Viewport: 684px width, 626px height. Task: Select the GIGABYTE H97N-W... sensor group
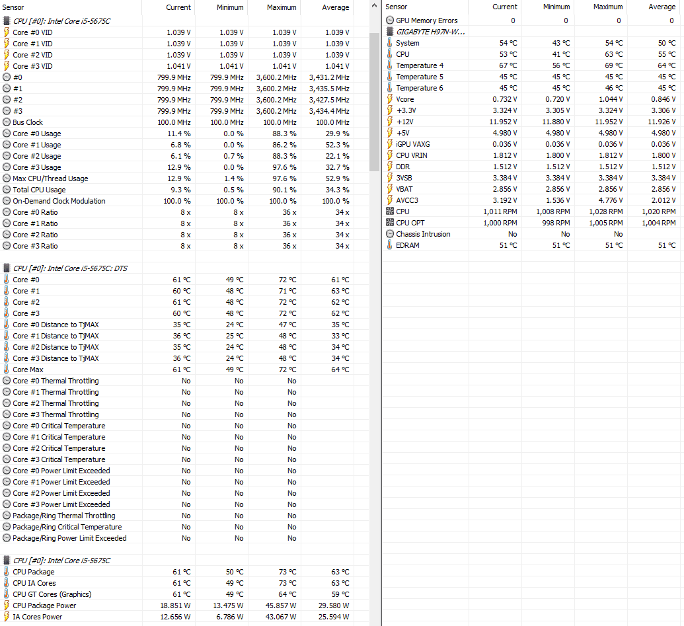coord(533,32)
